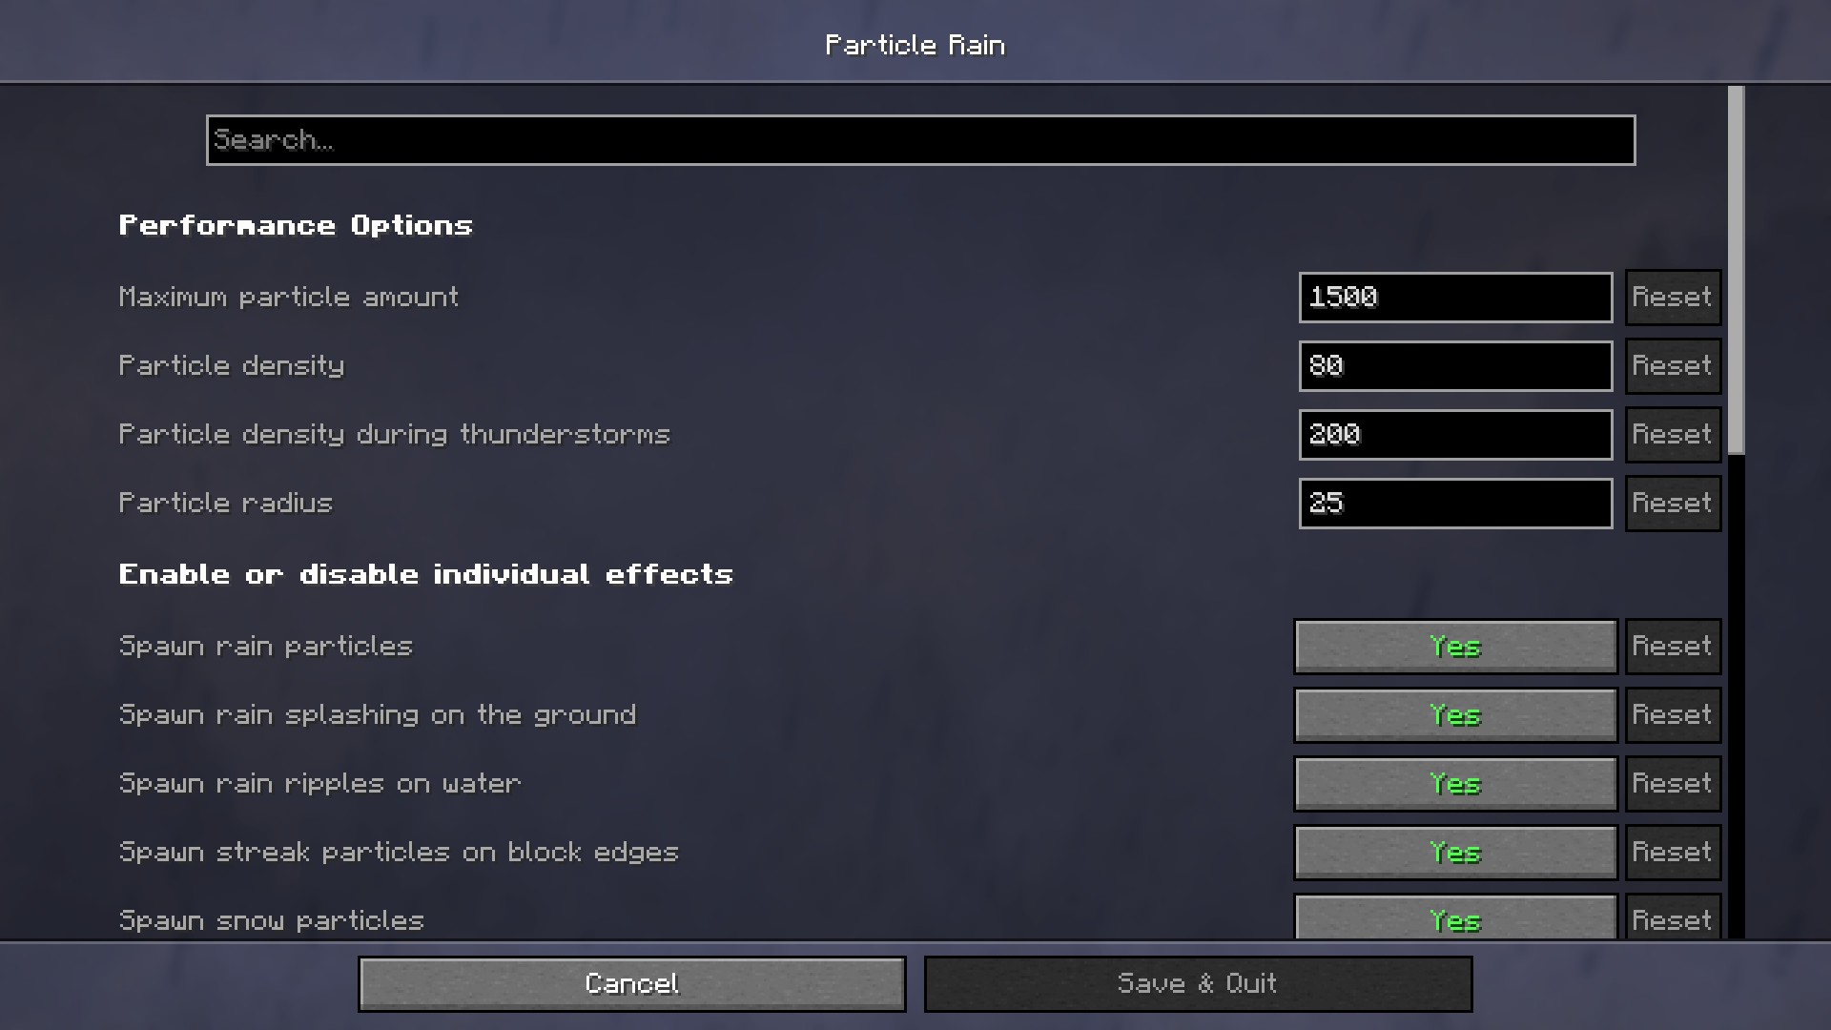The height and width of the screenshot is (1030, 1831).
Task: Reset the Particle density value
Action: [x=1673, y=366]
